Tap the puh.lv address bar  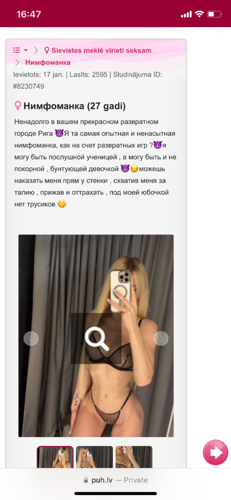click(x=115, y=480)
